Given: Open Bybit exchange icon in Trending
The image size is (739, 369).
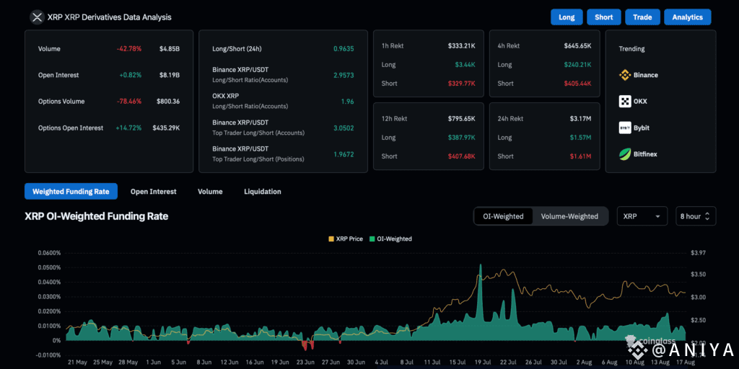Looking at the screenshot, I should tap(625, 128).
